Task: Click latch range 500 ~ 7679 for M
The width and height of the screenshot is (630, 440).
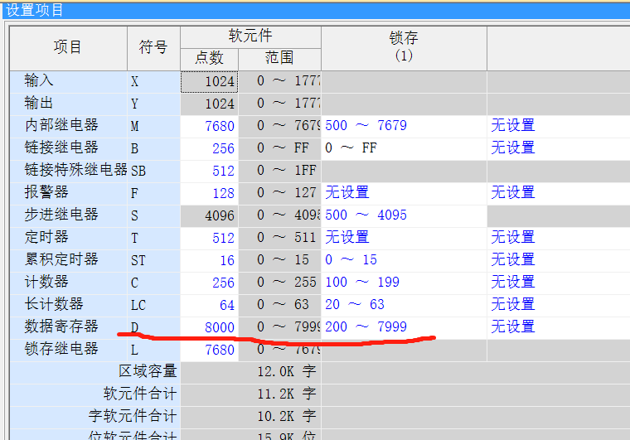Action: [x=366, y=126]
